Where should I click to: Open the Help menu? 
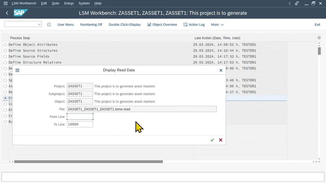coord(98,3)
